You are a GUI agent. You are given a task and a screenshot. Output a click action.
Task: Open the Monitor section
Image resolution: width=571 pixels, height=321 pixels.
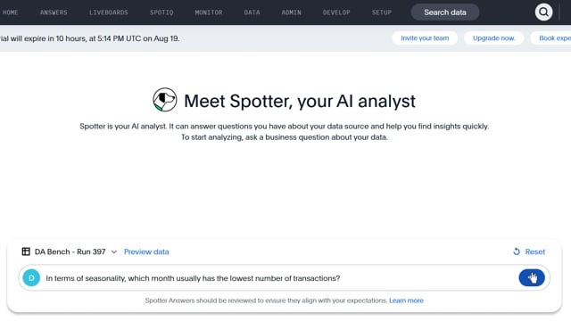[208, 12]
